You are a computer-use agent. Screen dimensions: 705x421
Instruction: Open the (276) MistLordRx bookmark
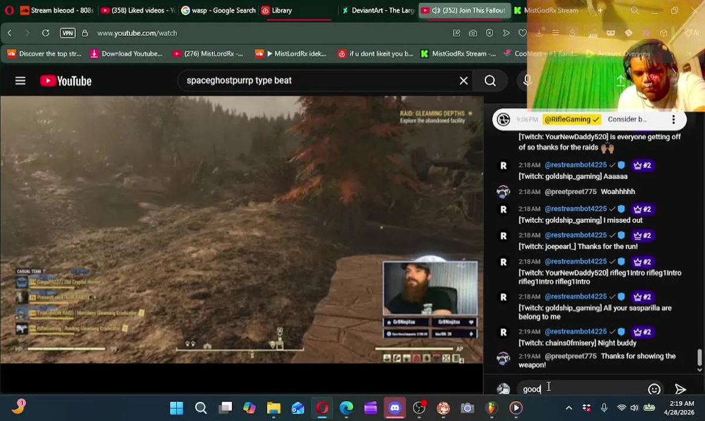point(208,54)
